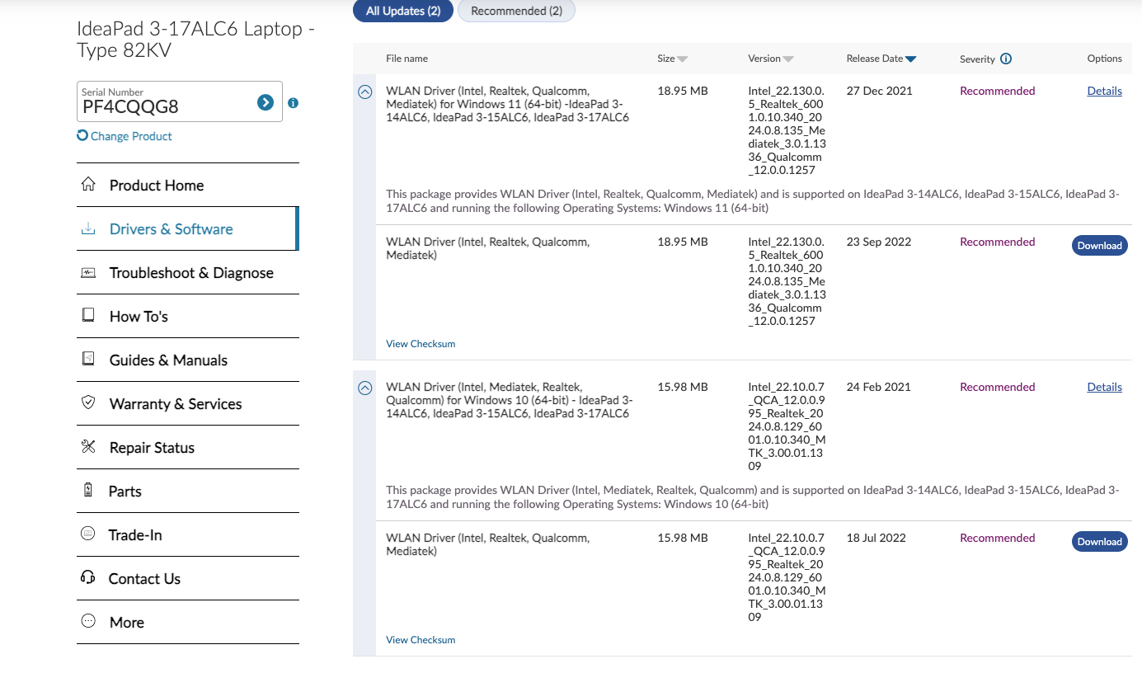Viewport: 1142px width, 673px height.
Task: Click the Change Product refresh icon
Action: point(82,135)
